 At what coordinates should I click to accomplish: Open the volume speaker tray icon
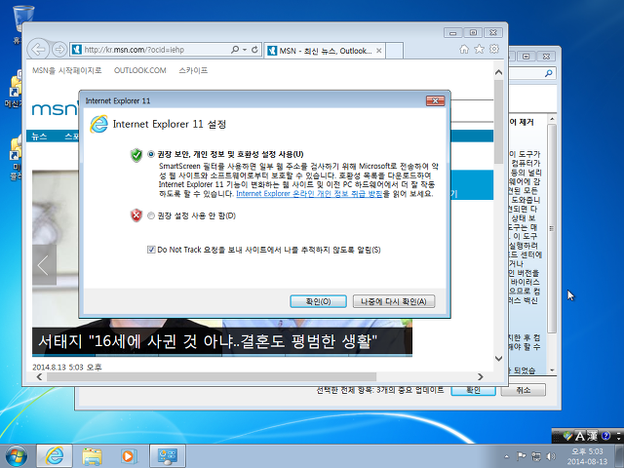[x=551, y=456]
